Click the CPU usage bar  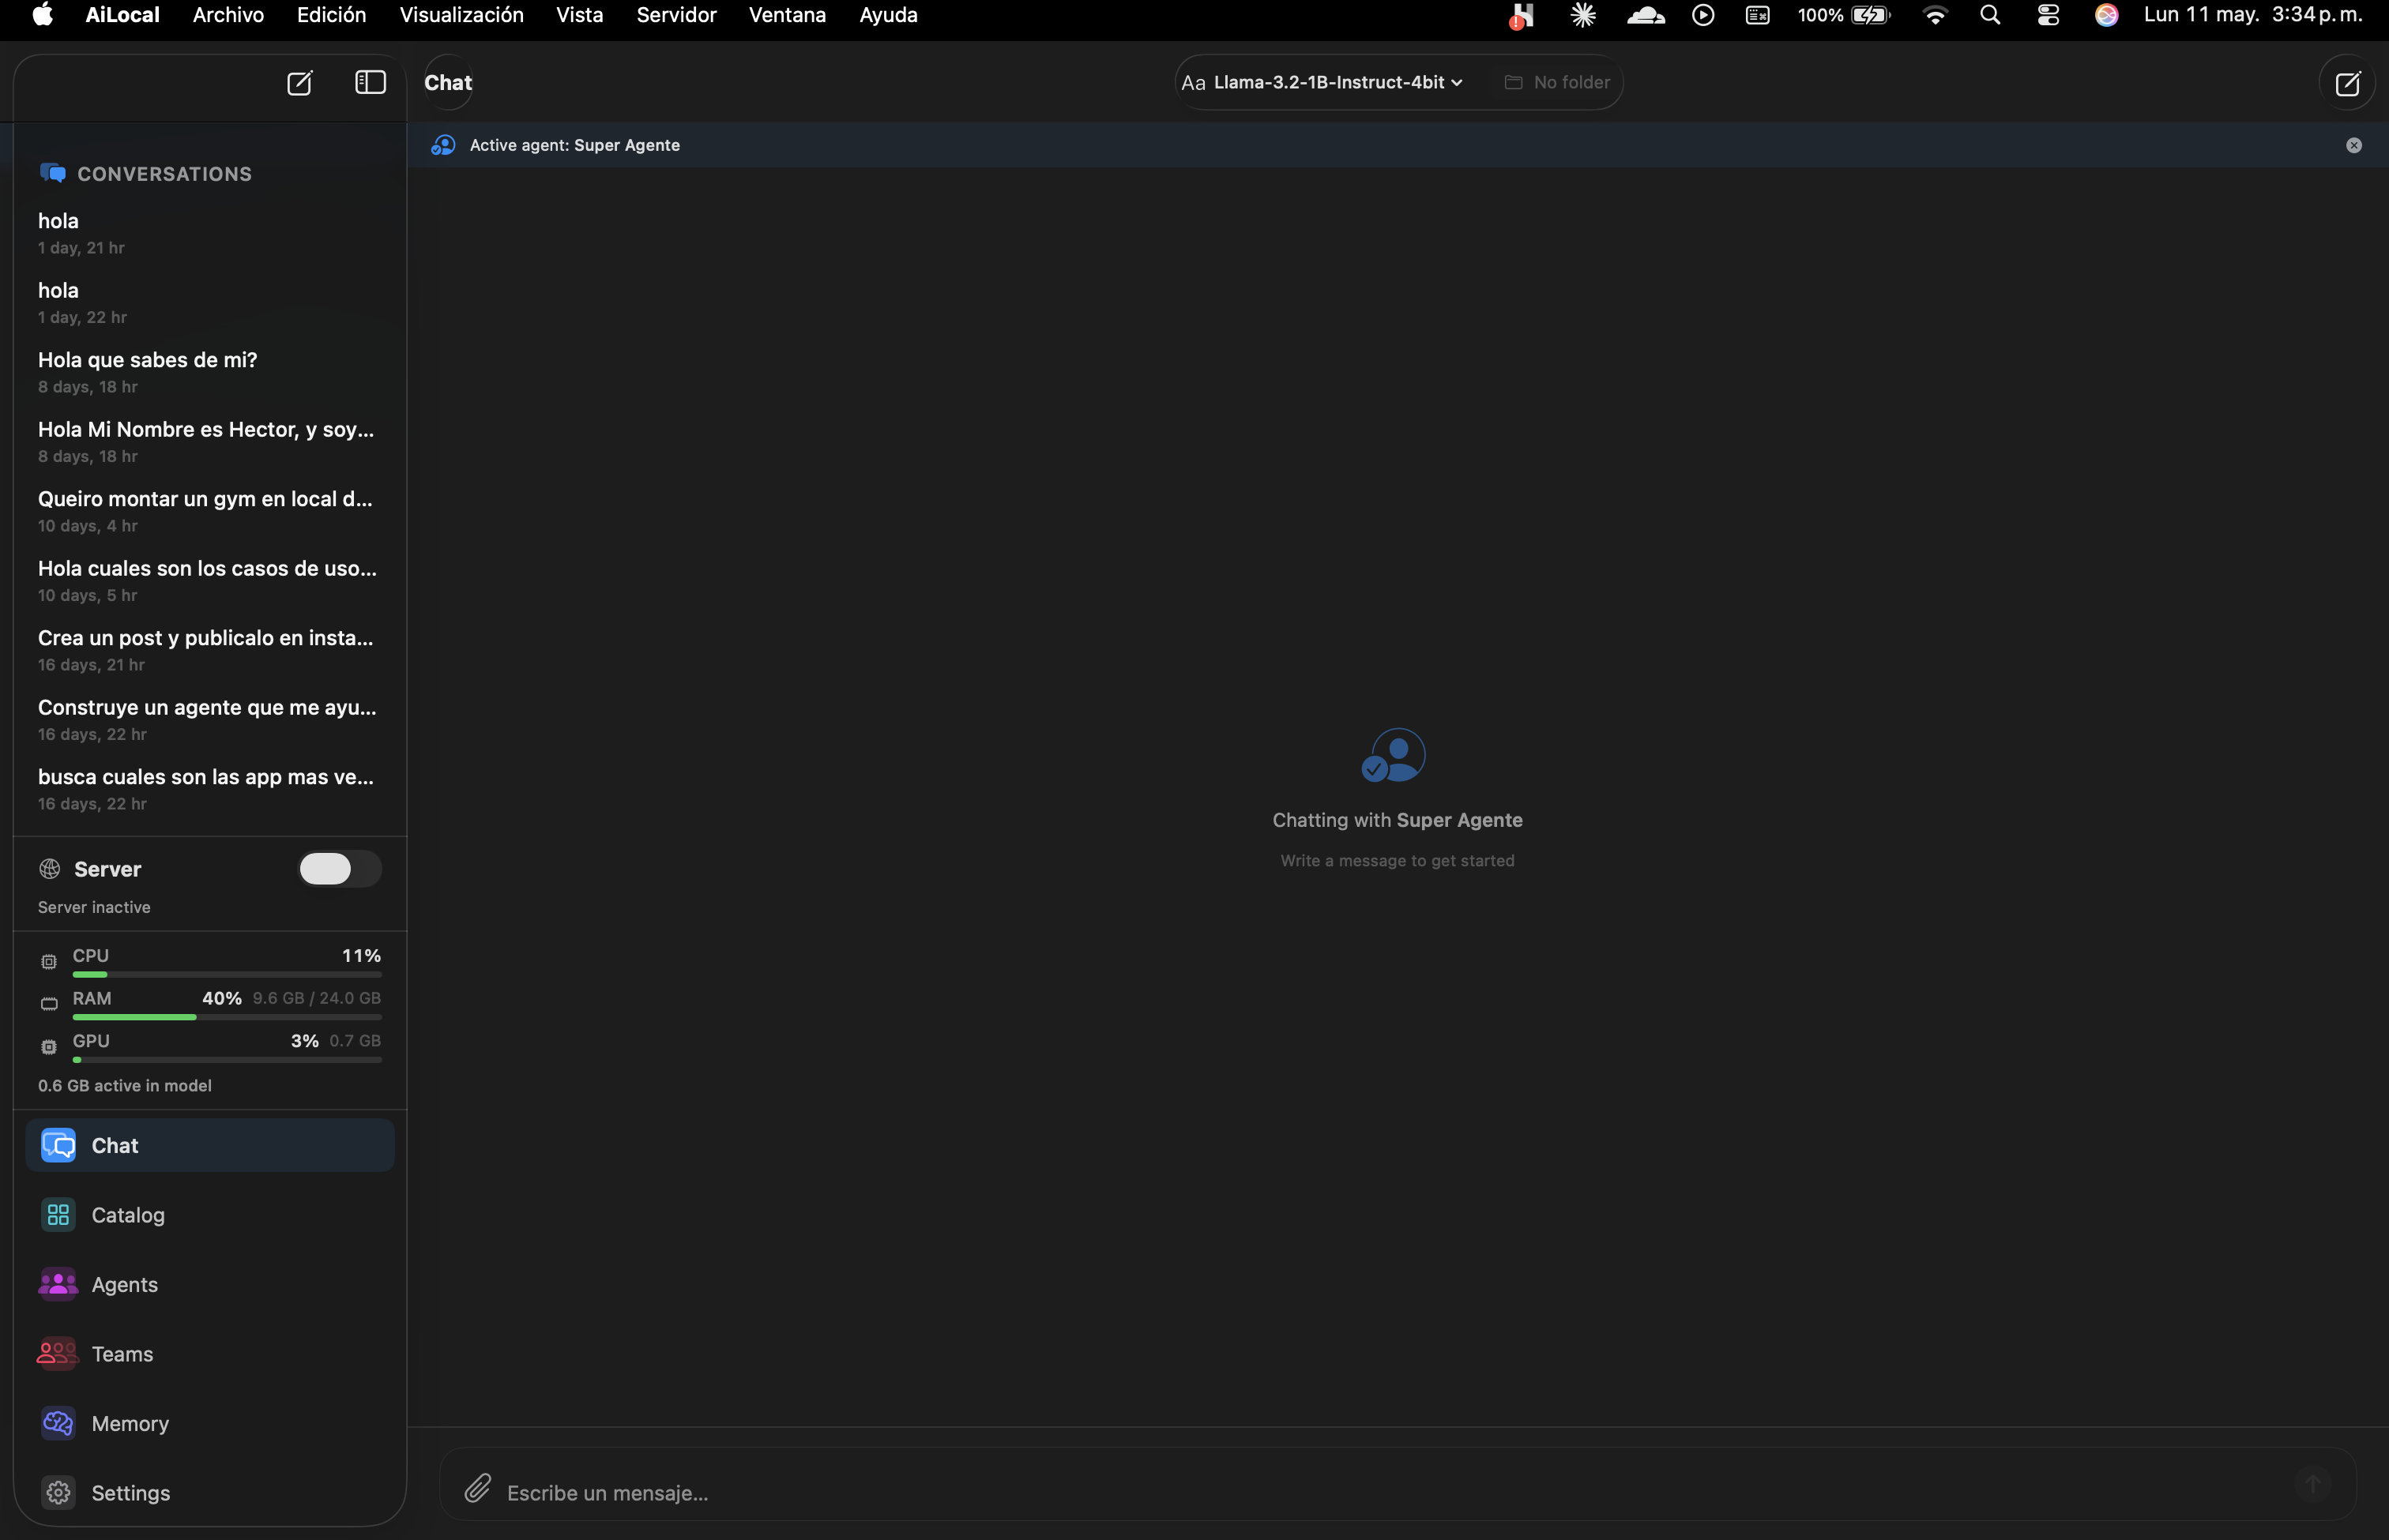click(227, 974)
